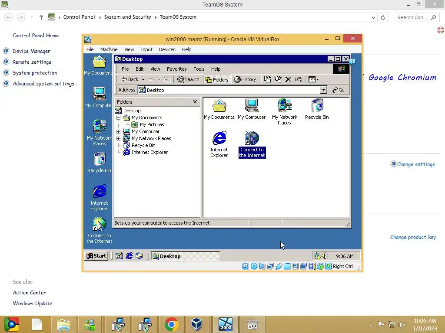
Task: Click VirtualBox optical drive status icon
Action: (254, 266)
